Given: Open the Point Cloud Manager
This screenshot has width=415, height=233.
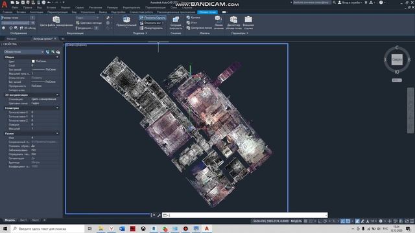Looking at the screenshot, I should click(233, 23).
